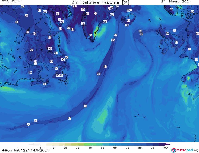Click the pale yellow legend swatch right of 15

56,144
